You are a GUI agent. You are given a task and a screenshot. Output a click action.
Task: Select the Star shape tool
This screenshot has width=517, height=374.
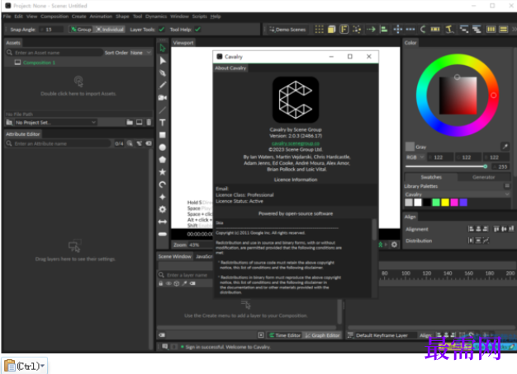[163, 172]
